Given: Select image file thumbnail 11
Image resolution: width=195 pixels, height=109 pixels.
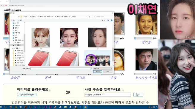Looking at the screenshot, I should [x=69, y=38].
